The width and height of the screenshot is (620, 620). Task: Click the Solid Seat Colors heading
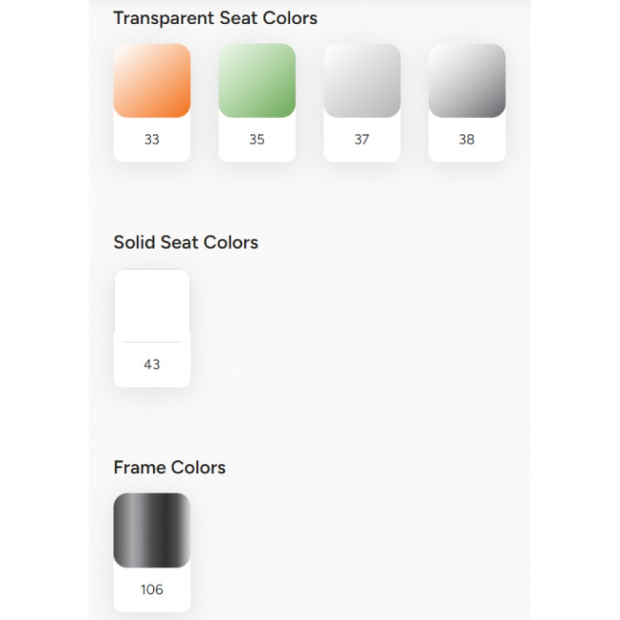[185, 242]
